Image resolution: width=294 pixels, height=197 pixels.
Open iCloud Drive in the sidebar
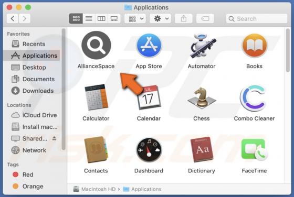31,115
